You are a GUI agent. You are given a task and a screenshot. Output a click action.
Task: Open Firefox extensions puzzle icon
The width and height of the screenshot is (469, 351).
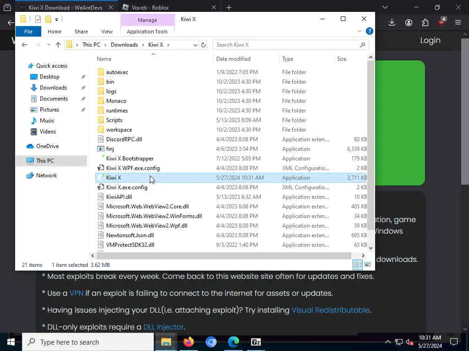pyautogui.click(x=425, y=22)
